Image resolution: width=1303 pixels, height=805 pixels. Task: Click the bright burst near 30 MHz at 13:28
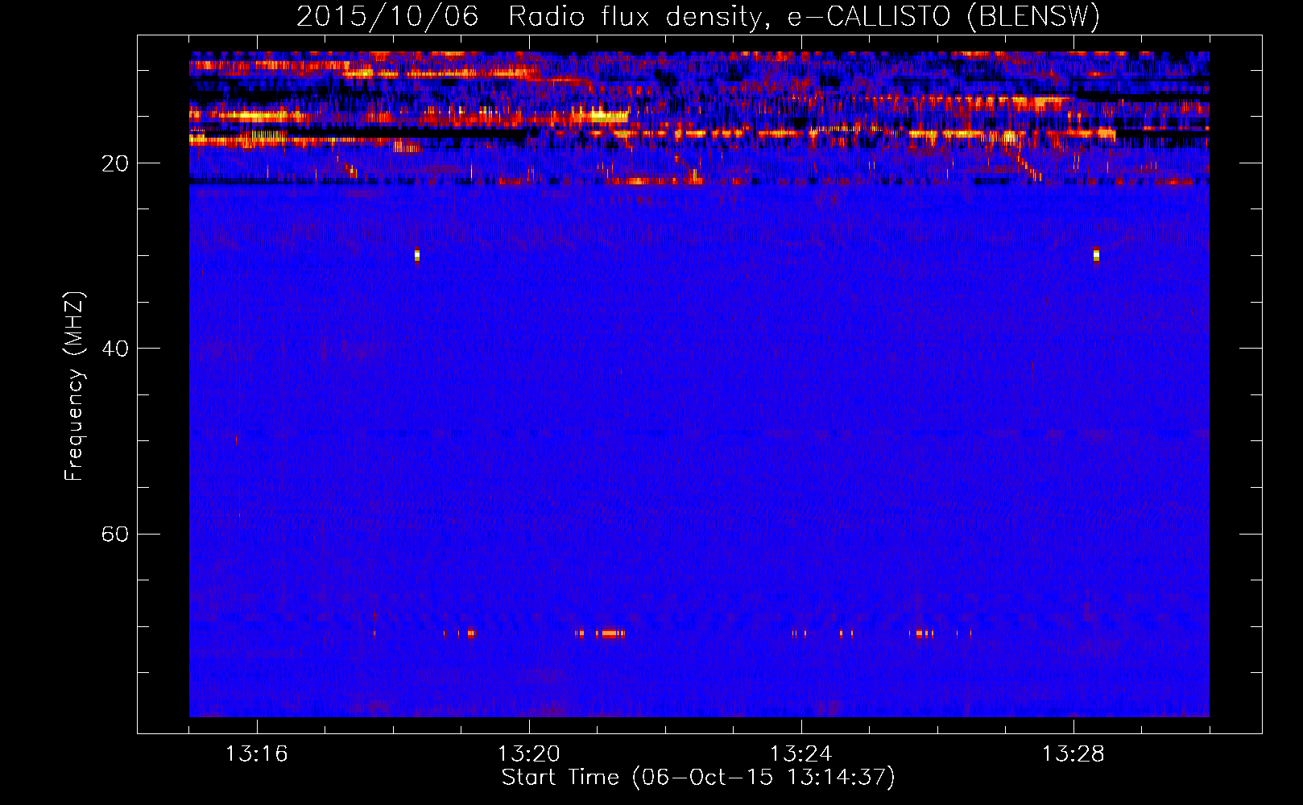click(x=1096, y=255)
